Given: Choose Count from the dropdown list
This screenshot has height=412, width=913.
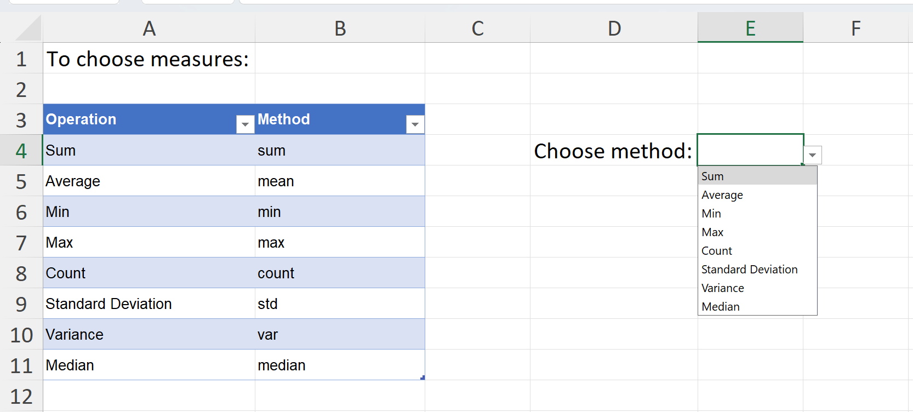Looking at the screenshot, I should pyautogui.click(x=717, y=251).
